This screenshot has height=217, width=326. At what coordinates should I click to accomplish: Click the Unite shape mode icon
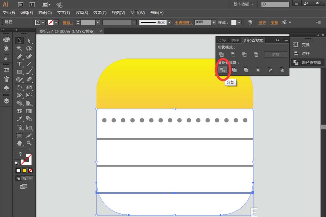[x=221, y=54]
